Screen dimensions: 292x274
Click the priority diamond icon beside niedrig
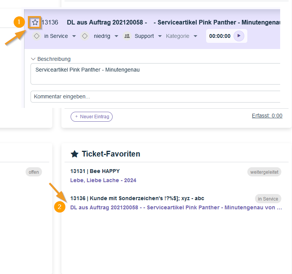(85, 36)
